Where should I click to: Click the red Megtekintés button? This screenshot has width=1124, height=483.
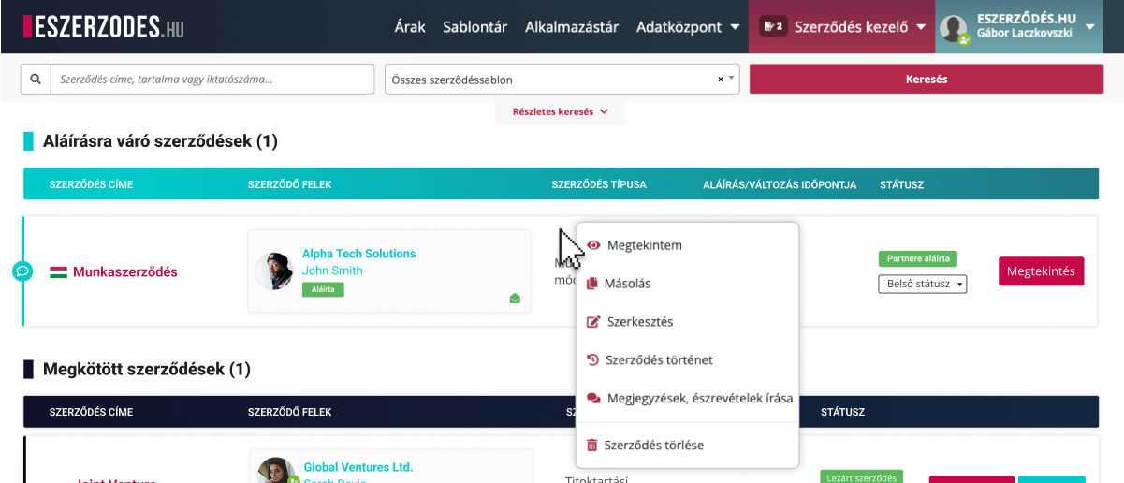click(1041, 271)
